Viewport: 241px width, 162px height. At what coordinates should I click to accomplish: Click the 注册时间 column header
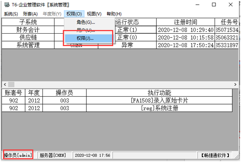pos(186,22)
